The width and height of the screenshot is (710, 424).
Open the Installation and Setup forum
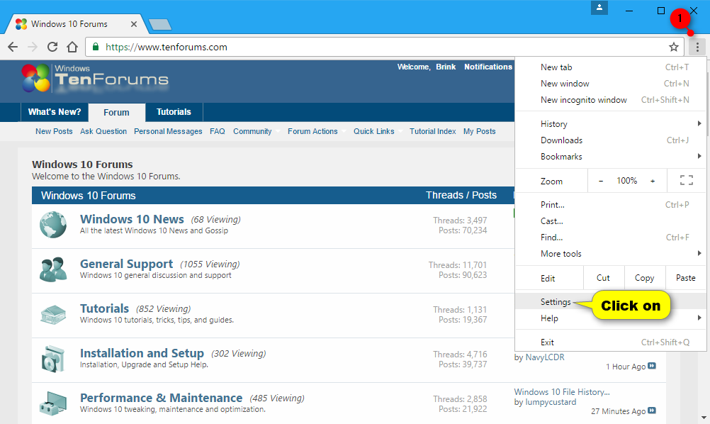(x=142, y=353)
